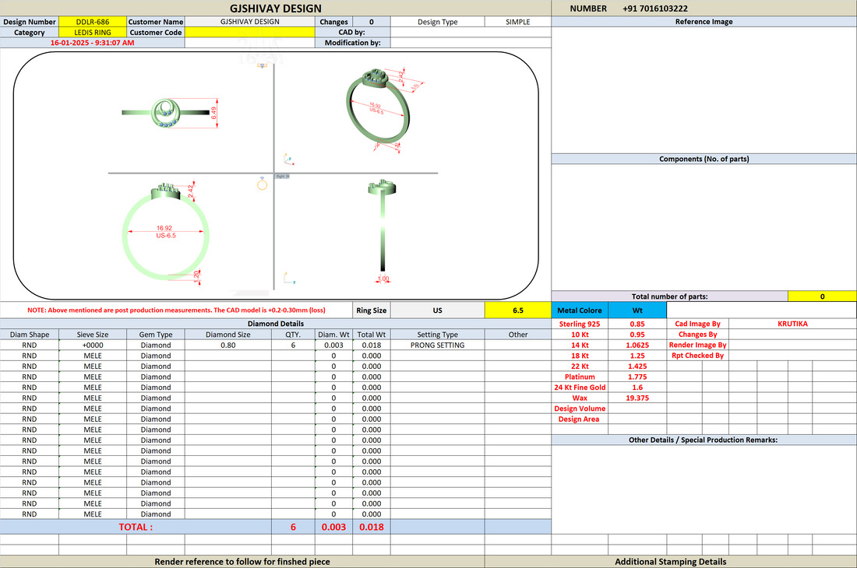
Task: Select the top-view ring rendering showing 6.49
Action: click(x=170, y=113)
